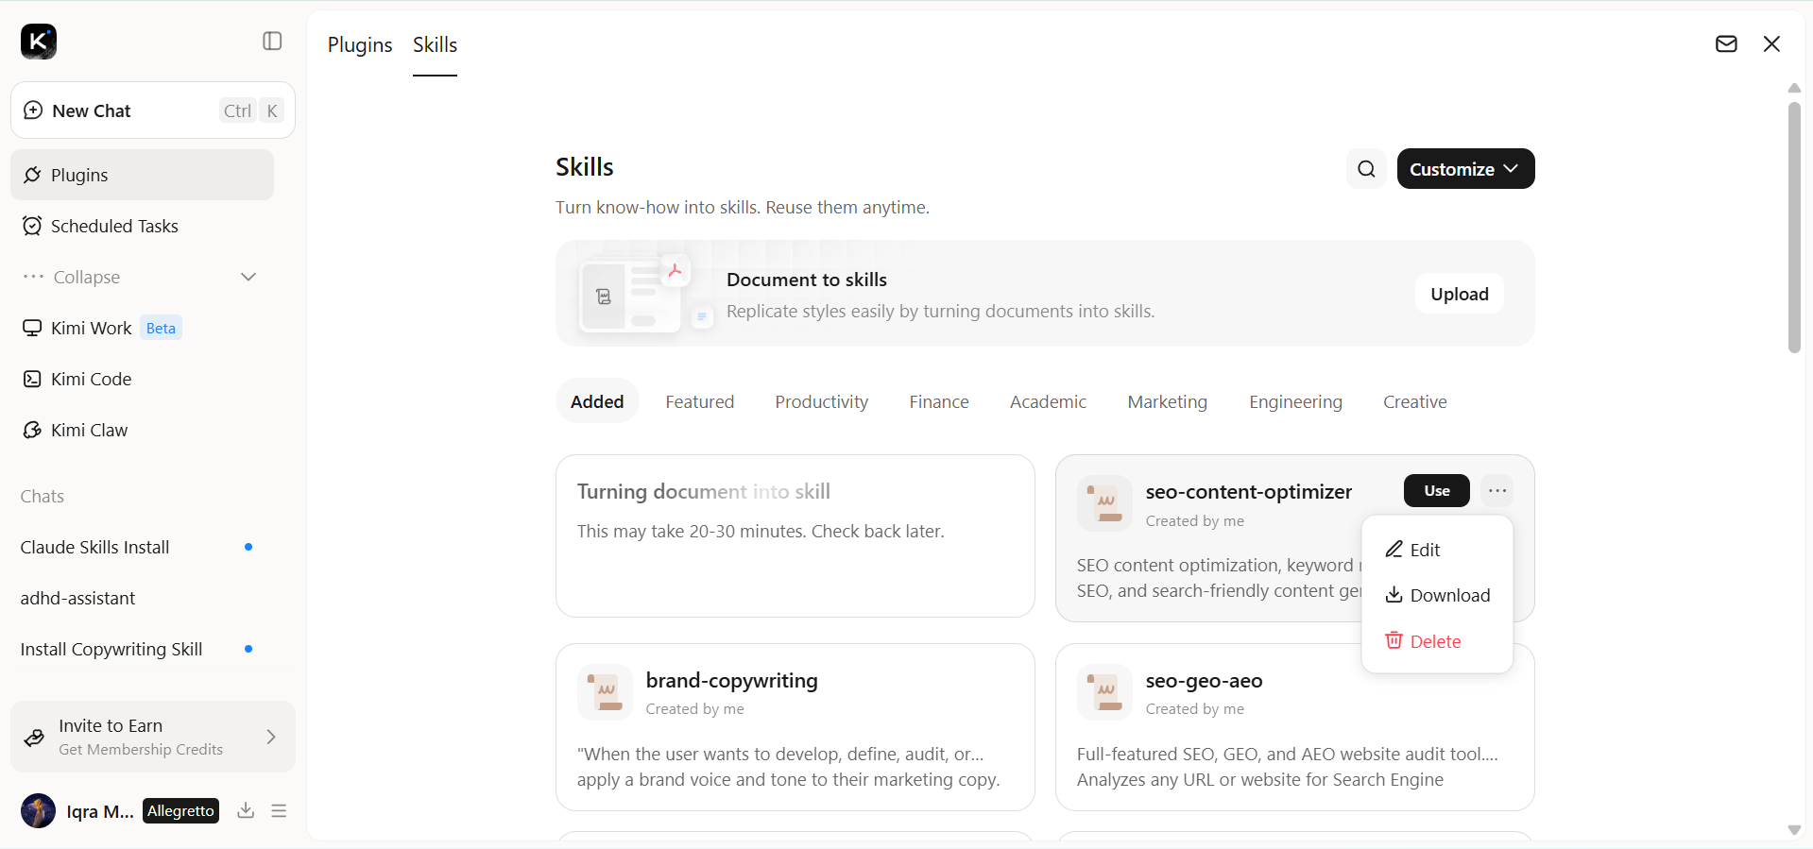
Task: Select the Academic category tab
Action: pyautogui.click(x=1048, y=401)
